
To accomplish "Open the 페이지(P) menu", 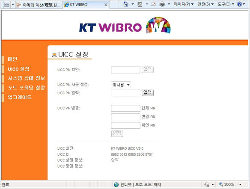I will (184, 4).
